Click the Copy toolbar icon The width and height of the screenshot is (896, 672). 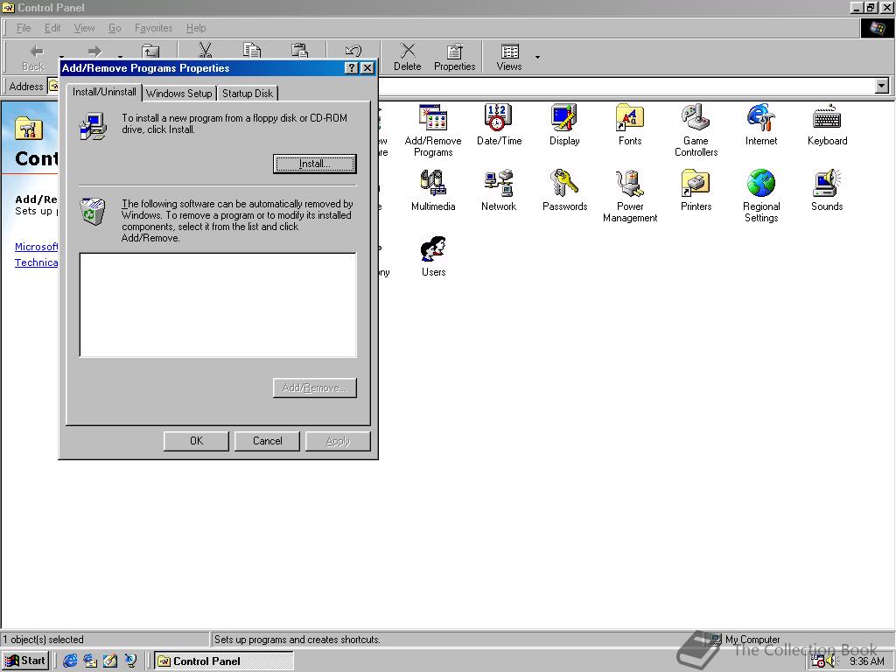pyautogui.click(x=252, y=50)
